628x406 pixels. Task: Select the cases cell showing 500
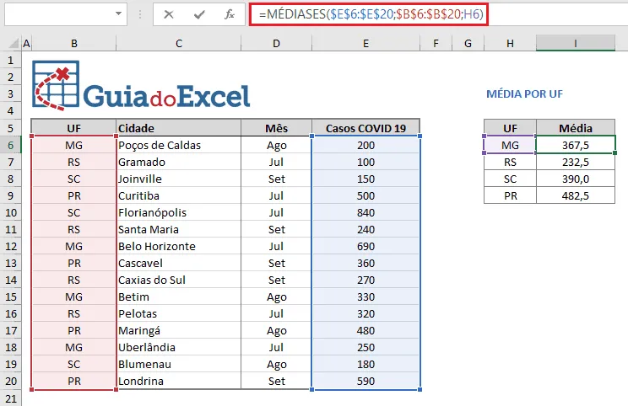click(x=366, y=195)
